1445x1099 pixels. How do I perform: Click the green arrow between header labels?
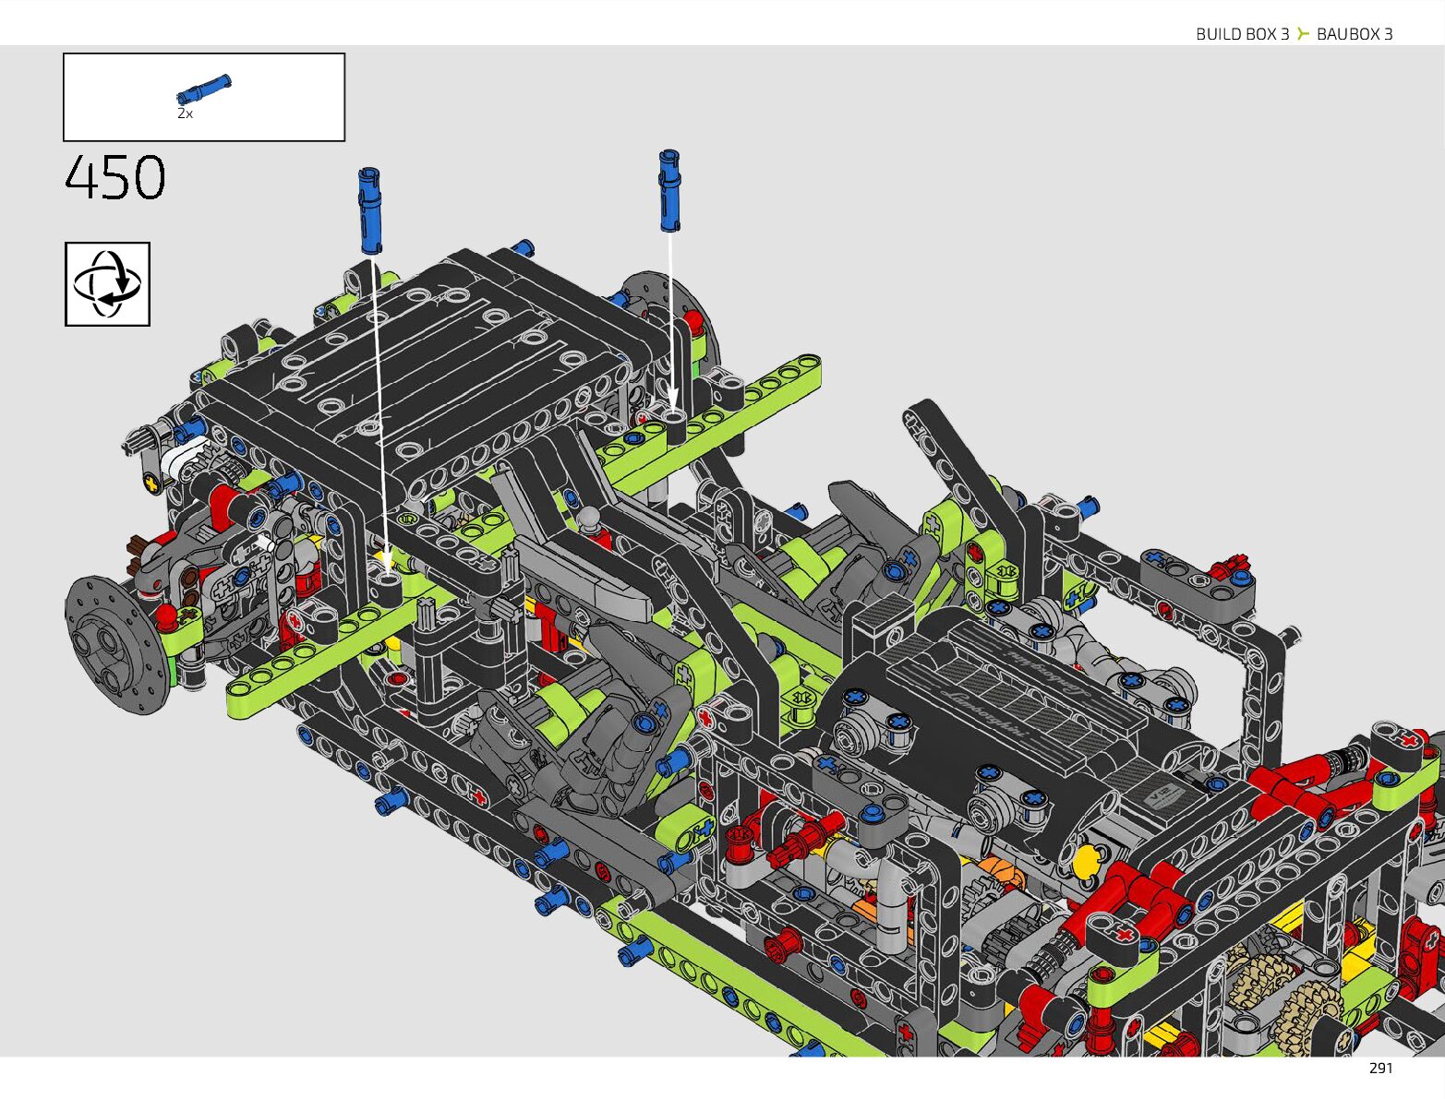click(x=1303, y=34)
